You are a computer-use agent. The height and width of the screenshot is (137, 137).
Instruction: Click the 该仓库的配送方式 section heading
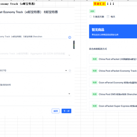98,49
